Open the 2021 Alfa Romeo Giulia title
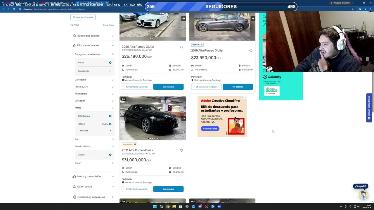The width and height of the screenshot is (374, 210). (137, 150)
